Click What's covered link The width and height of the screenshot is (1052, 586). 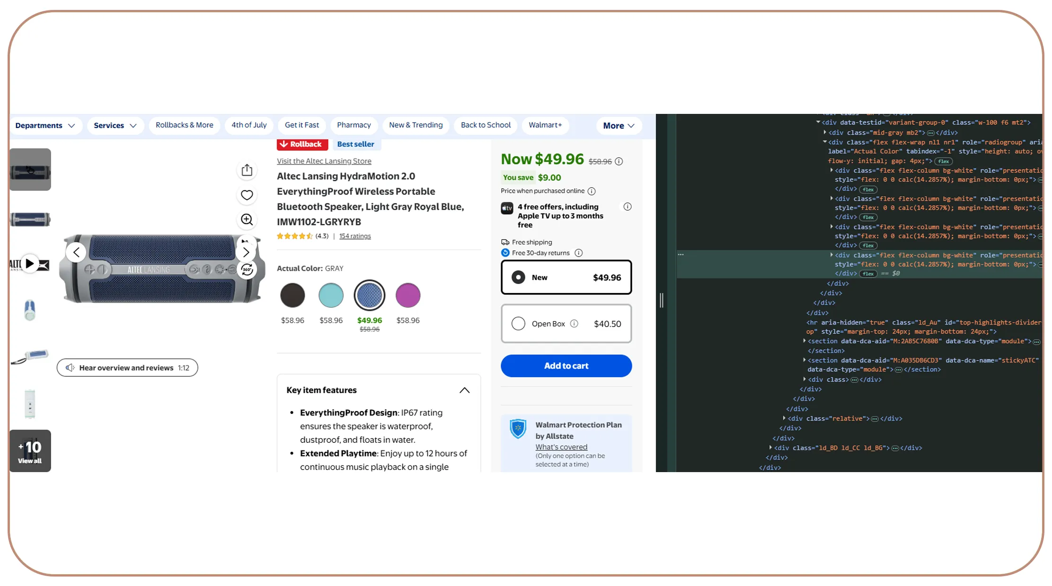click(x=561, y=447)
